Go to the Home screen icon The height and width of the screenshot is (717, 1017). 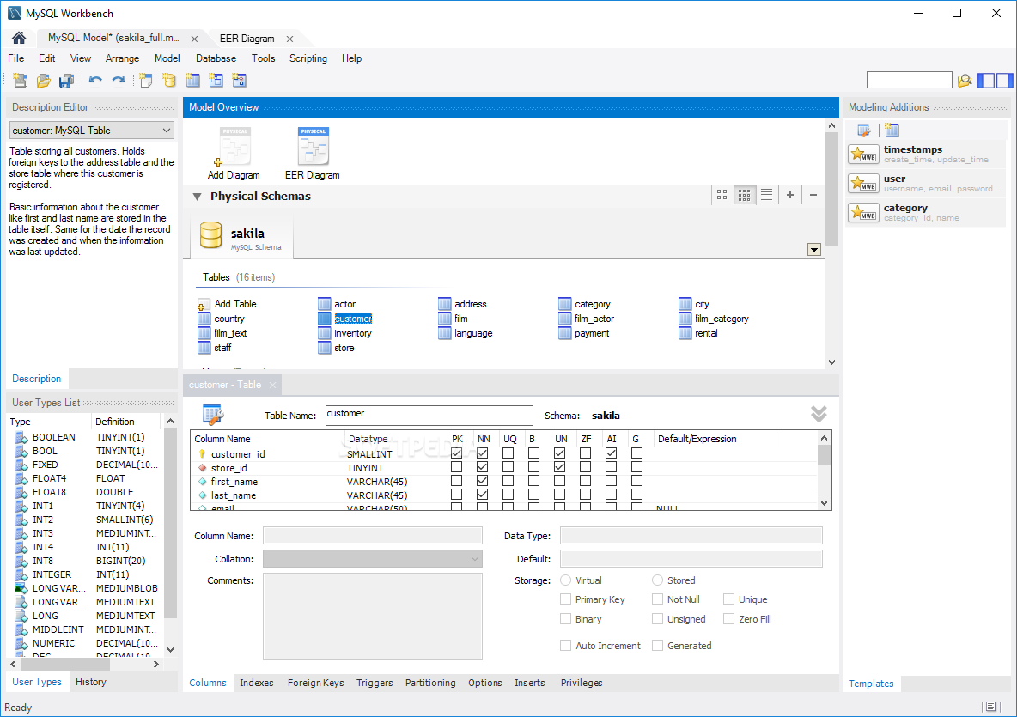19,39
